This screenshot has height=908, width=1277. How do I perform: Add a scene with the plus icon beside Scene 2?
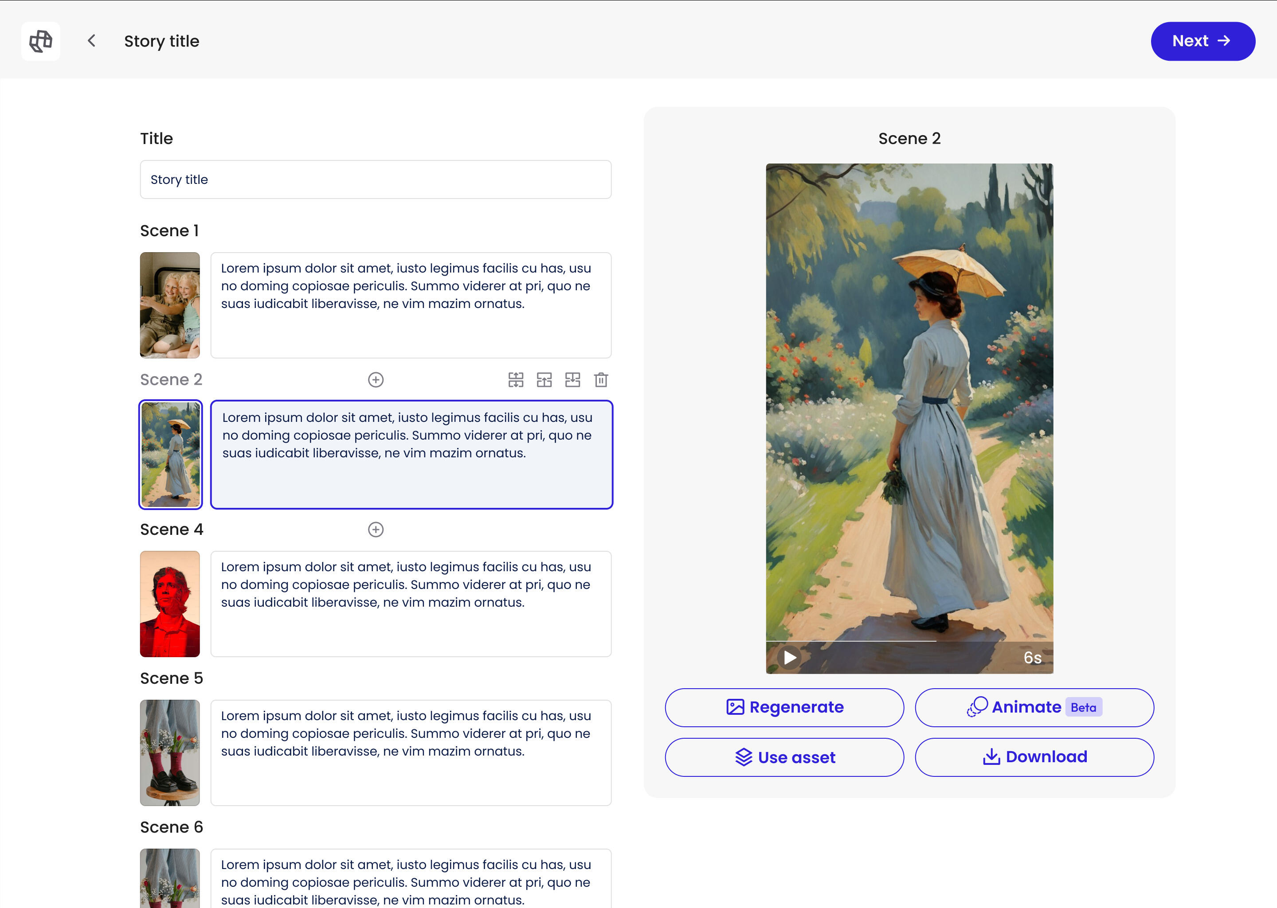click(375, 380)
